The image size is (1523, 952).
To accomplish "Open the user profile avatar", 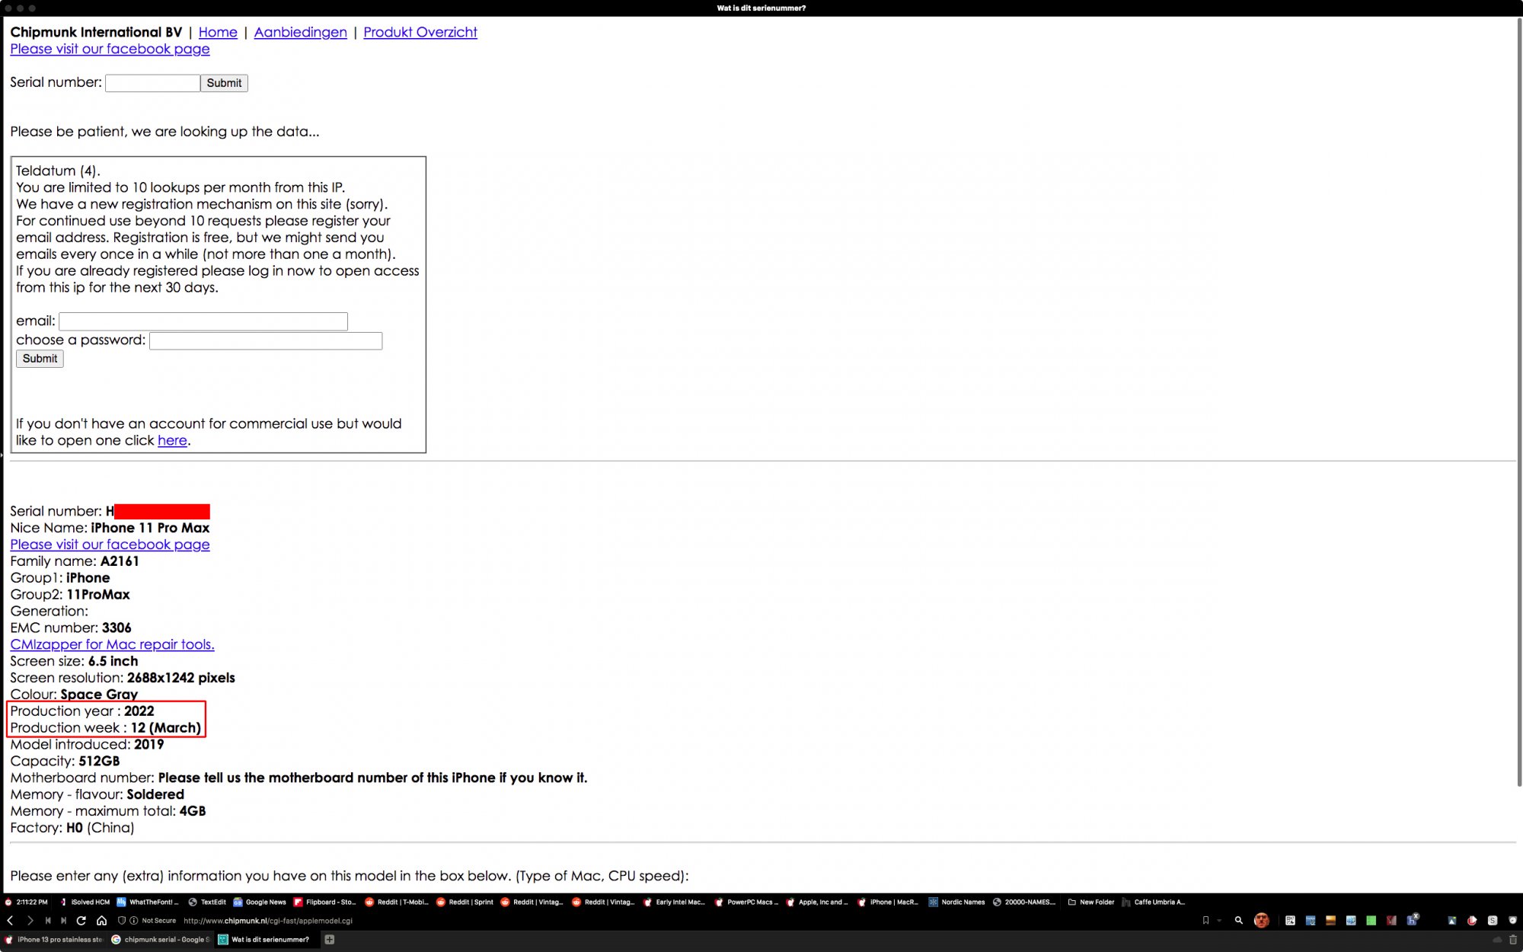I will pos(1261,921).
